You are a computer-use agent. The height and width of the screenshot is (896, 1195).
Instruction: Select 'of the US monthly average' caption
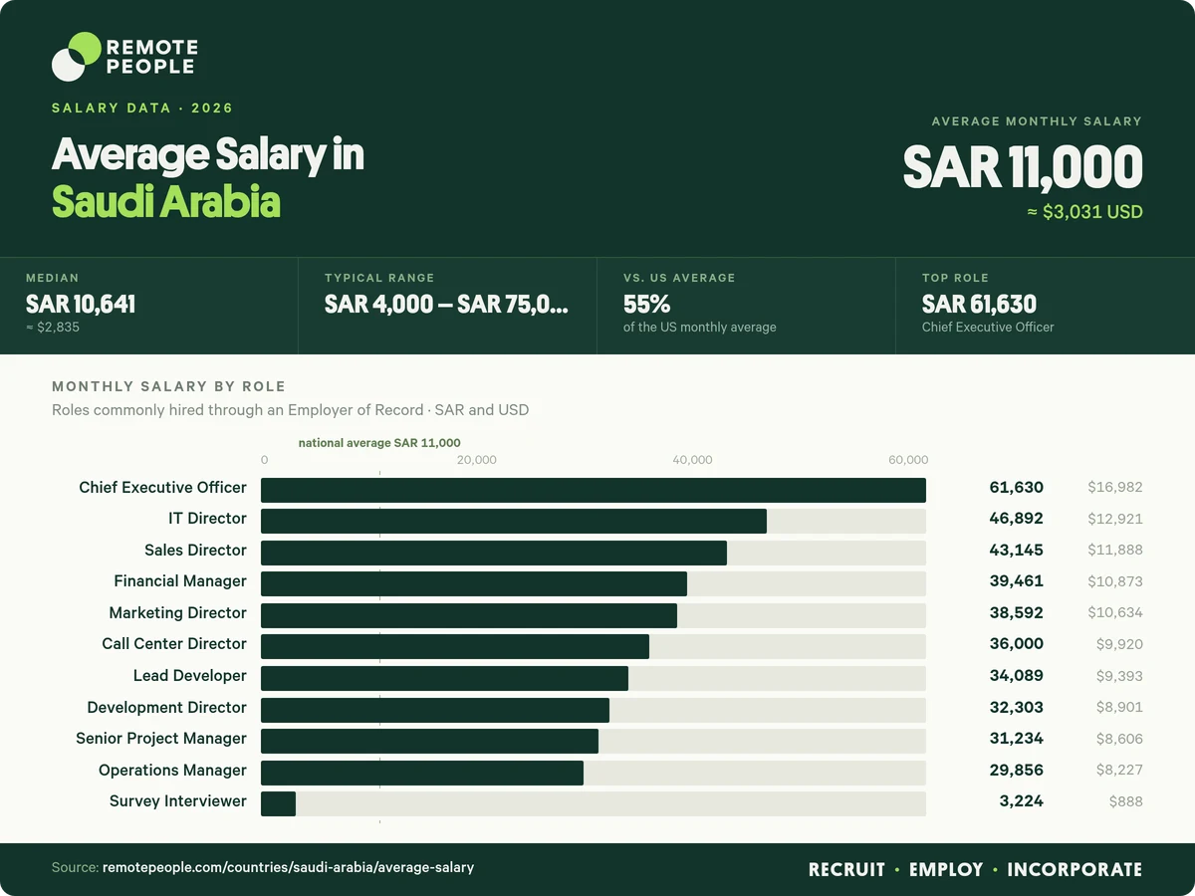click(699, 327)
